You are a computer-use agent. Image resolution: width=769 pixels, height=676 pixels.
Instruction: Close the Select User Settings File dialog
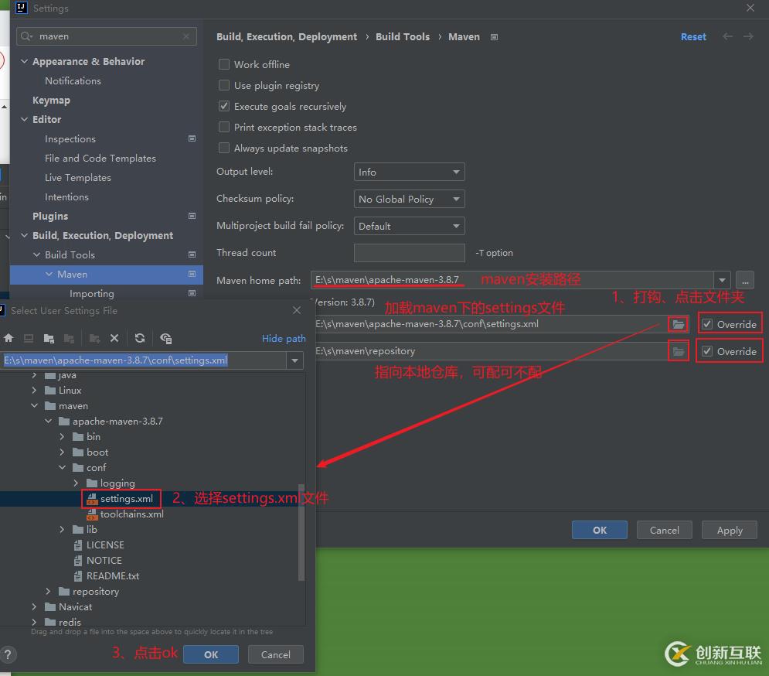(297, 310)
